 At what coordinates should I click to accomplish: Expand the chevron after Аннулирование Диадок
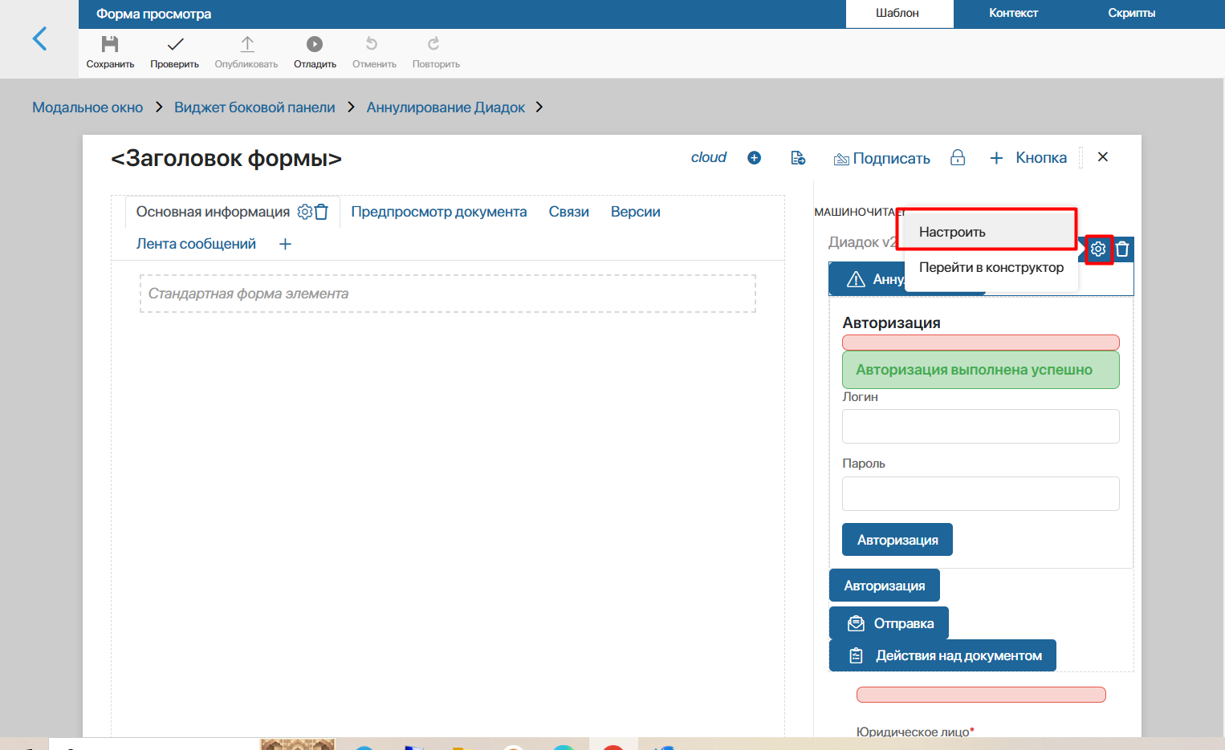click(x=539, y=107)
